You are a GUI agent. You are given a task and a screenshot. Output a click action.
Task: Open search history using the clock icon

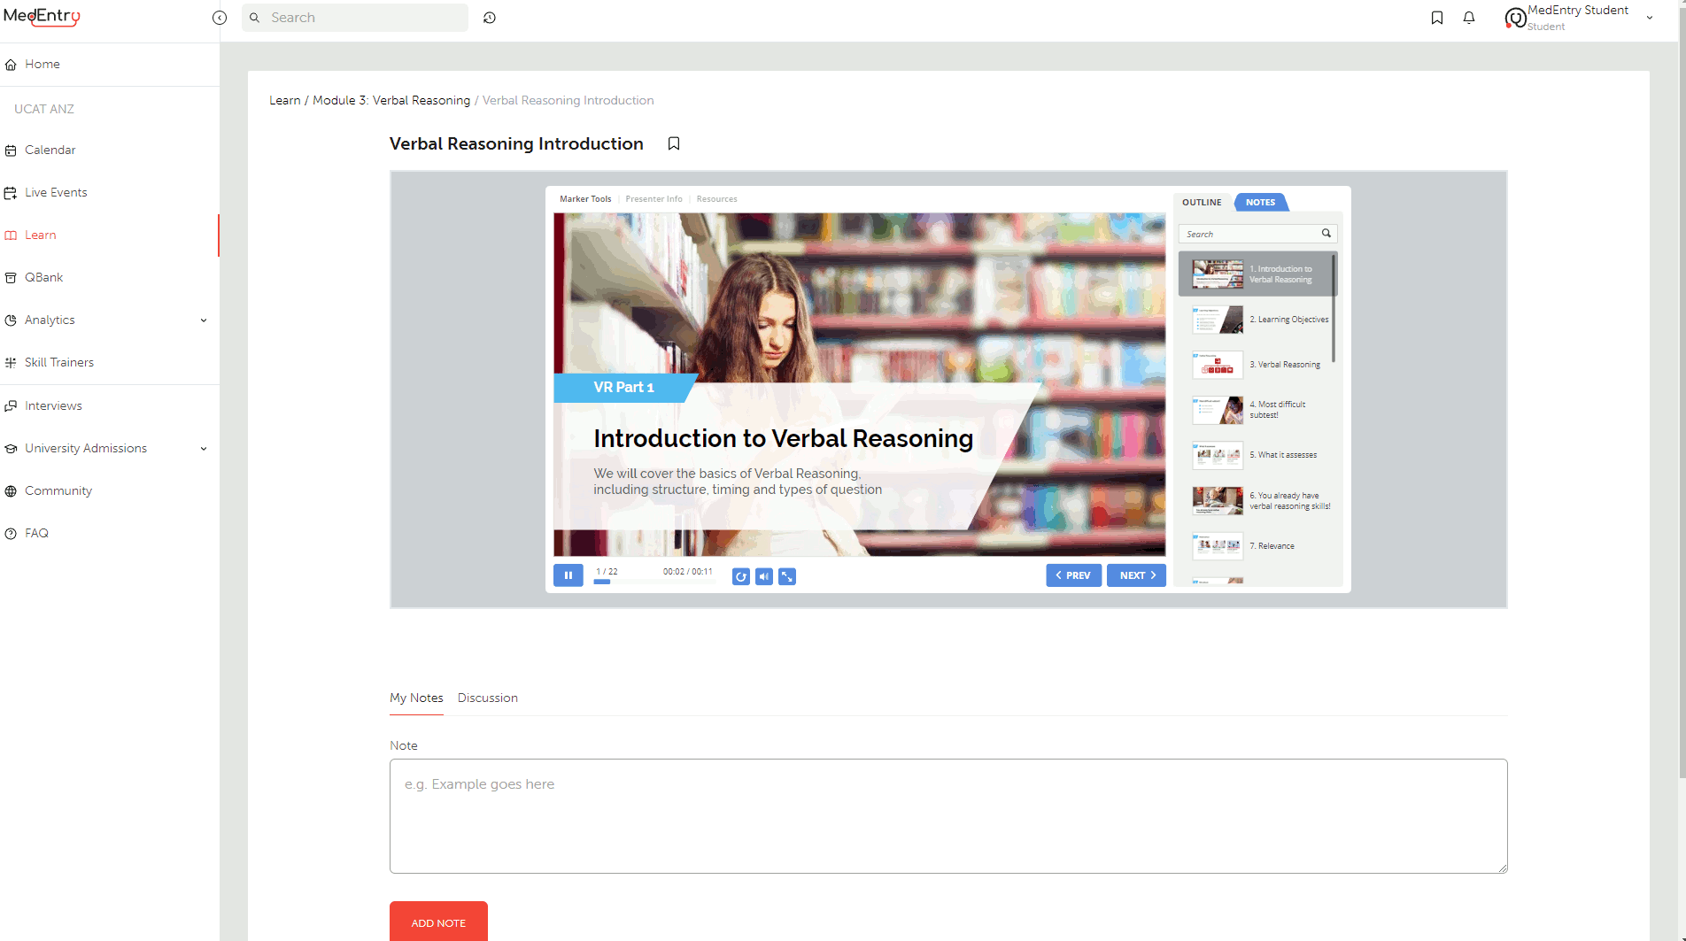point(490,17)
